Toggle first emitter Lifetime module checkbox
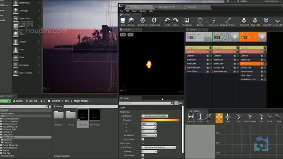283x159 pixels. [x=207, y=56]
